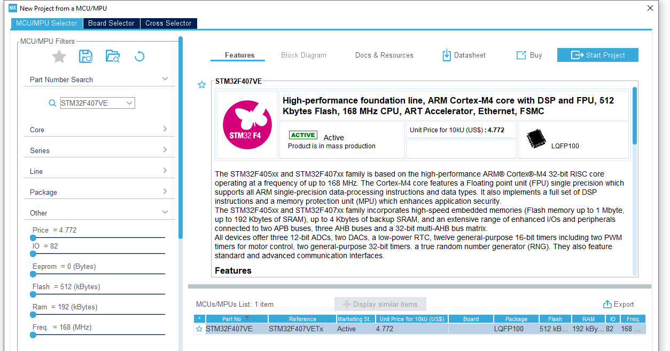The height and width of the screenshot is (351, 670).
Task: Click the favorites star in MCU/MPU Filters
Action: pyautogui.click(x=59, y=56)
